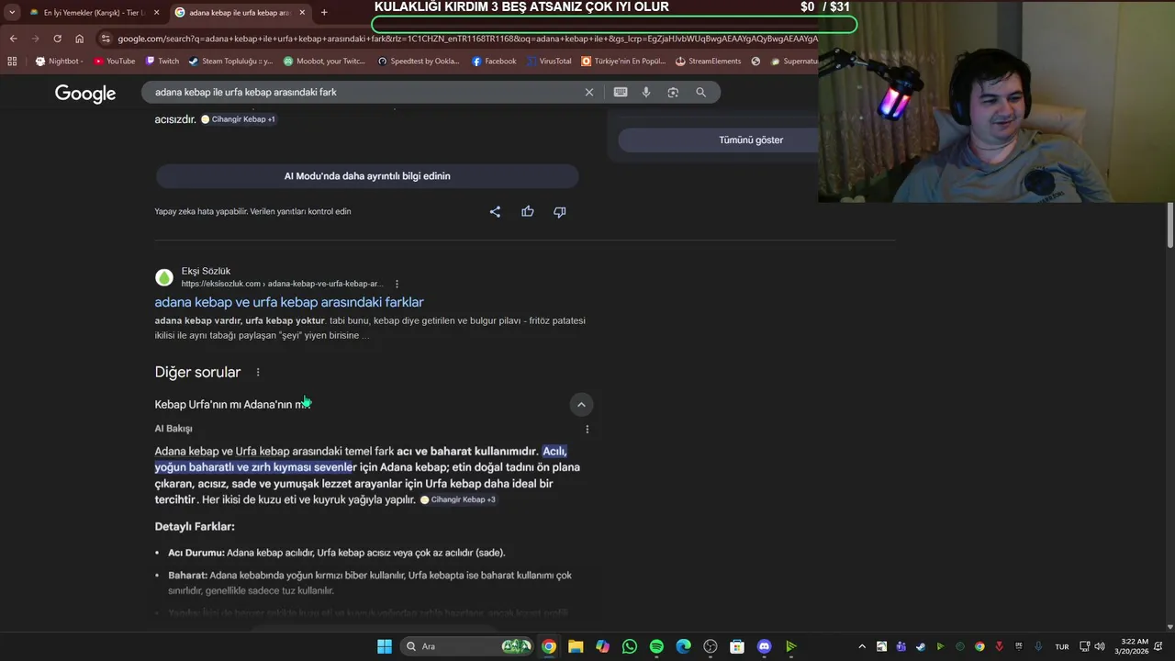The width and height of the screenshot is (1175, 661).
Task: Open the Moobot bookmark
Action: pyautogui.click(x=325, y=62)
